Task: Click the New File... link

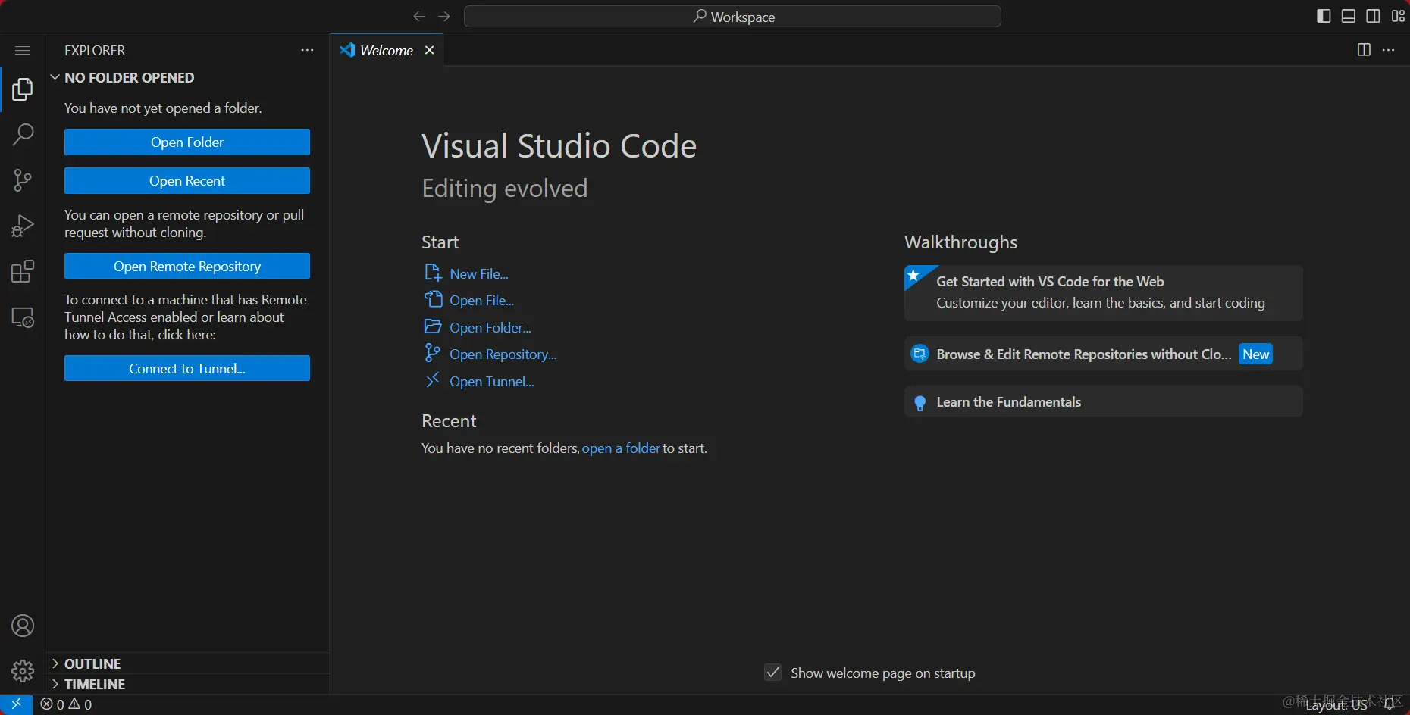Action: click(x=478, y=274)
